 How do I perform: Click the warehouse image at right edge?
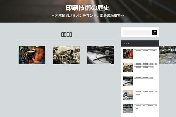pos(167,55)
